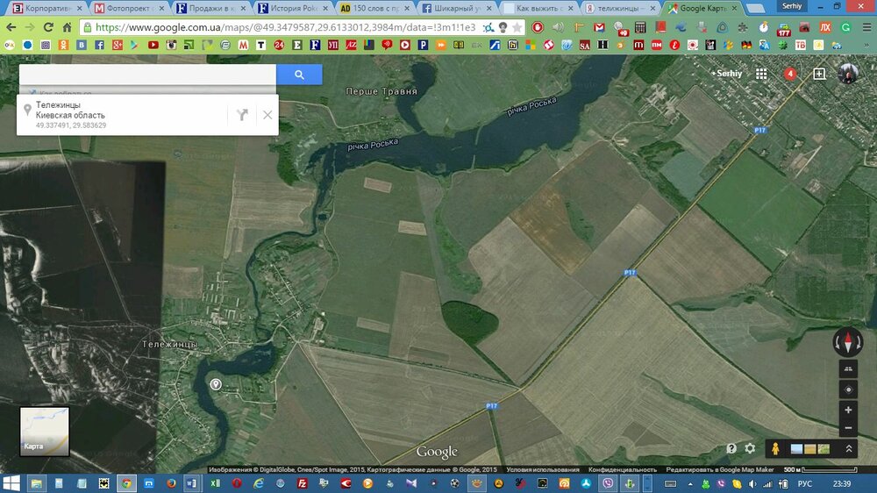Screen dimensions: 877x493
Task: Zoom out of the map
Action: (848, 428)
